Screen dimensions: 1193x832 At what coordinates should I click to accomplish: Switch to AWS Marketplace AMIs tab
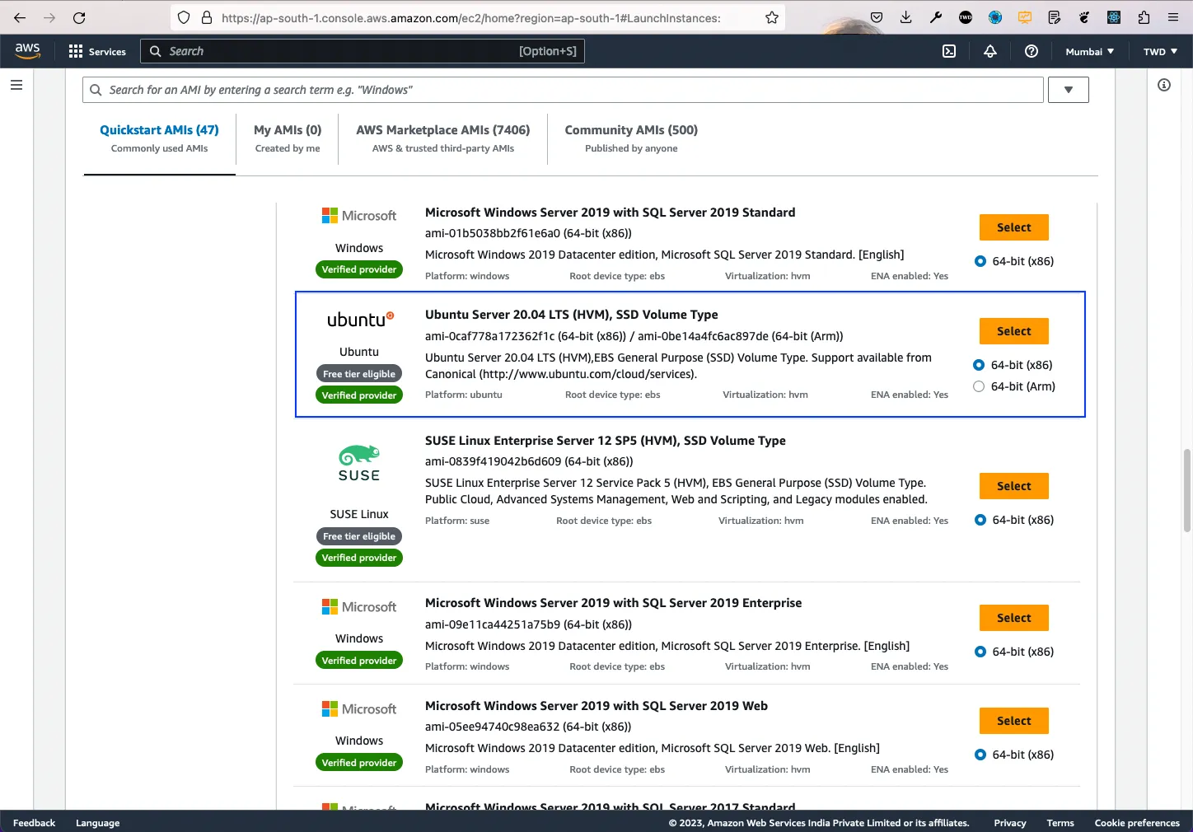click(442, 138)
